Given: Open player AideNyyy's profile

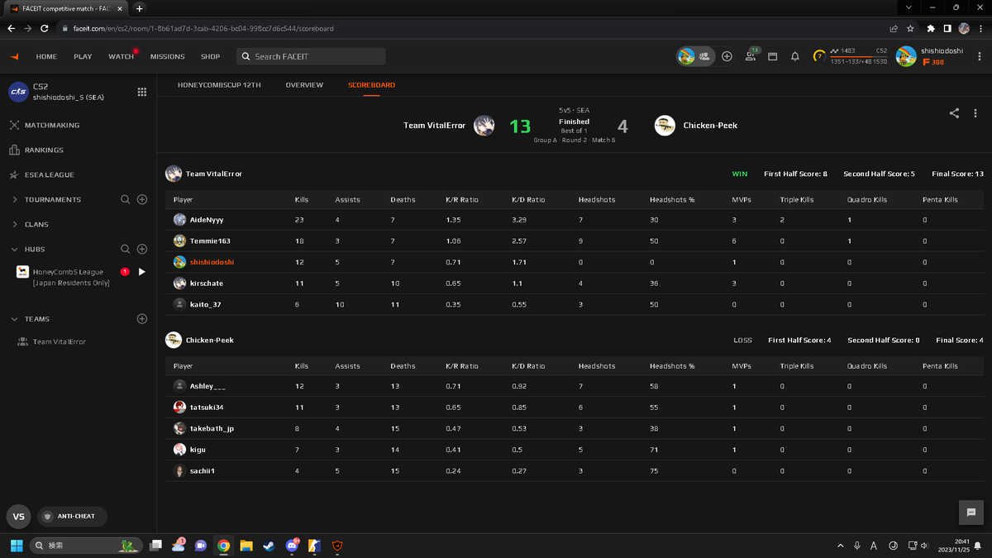Looking at the screenshot, I should point(207,220).
